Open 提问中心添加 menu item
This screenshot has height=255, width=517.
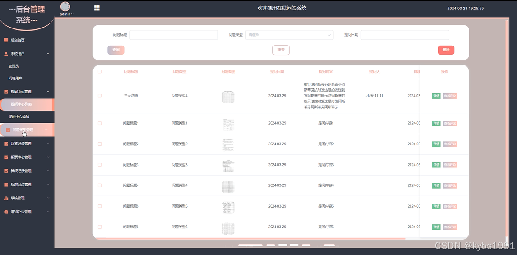(x=19, y=117)
